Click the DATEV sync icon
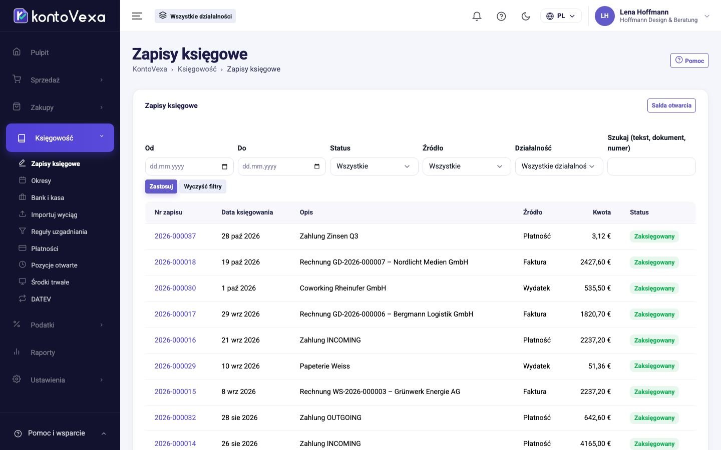The height and width of the screenshot is (450, 721). 22,298
